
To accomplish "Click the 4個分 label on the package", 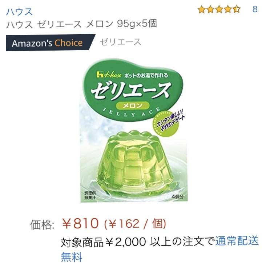I will tap(177, 197).
